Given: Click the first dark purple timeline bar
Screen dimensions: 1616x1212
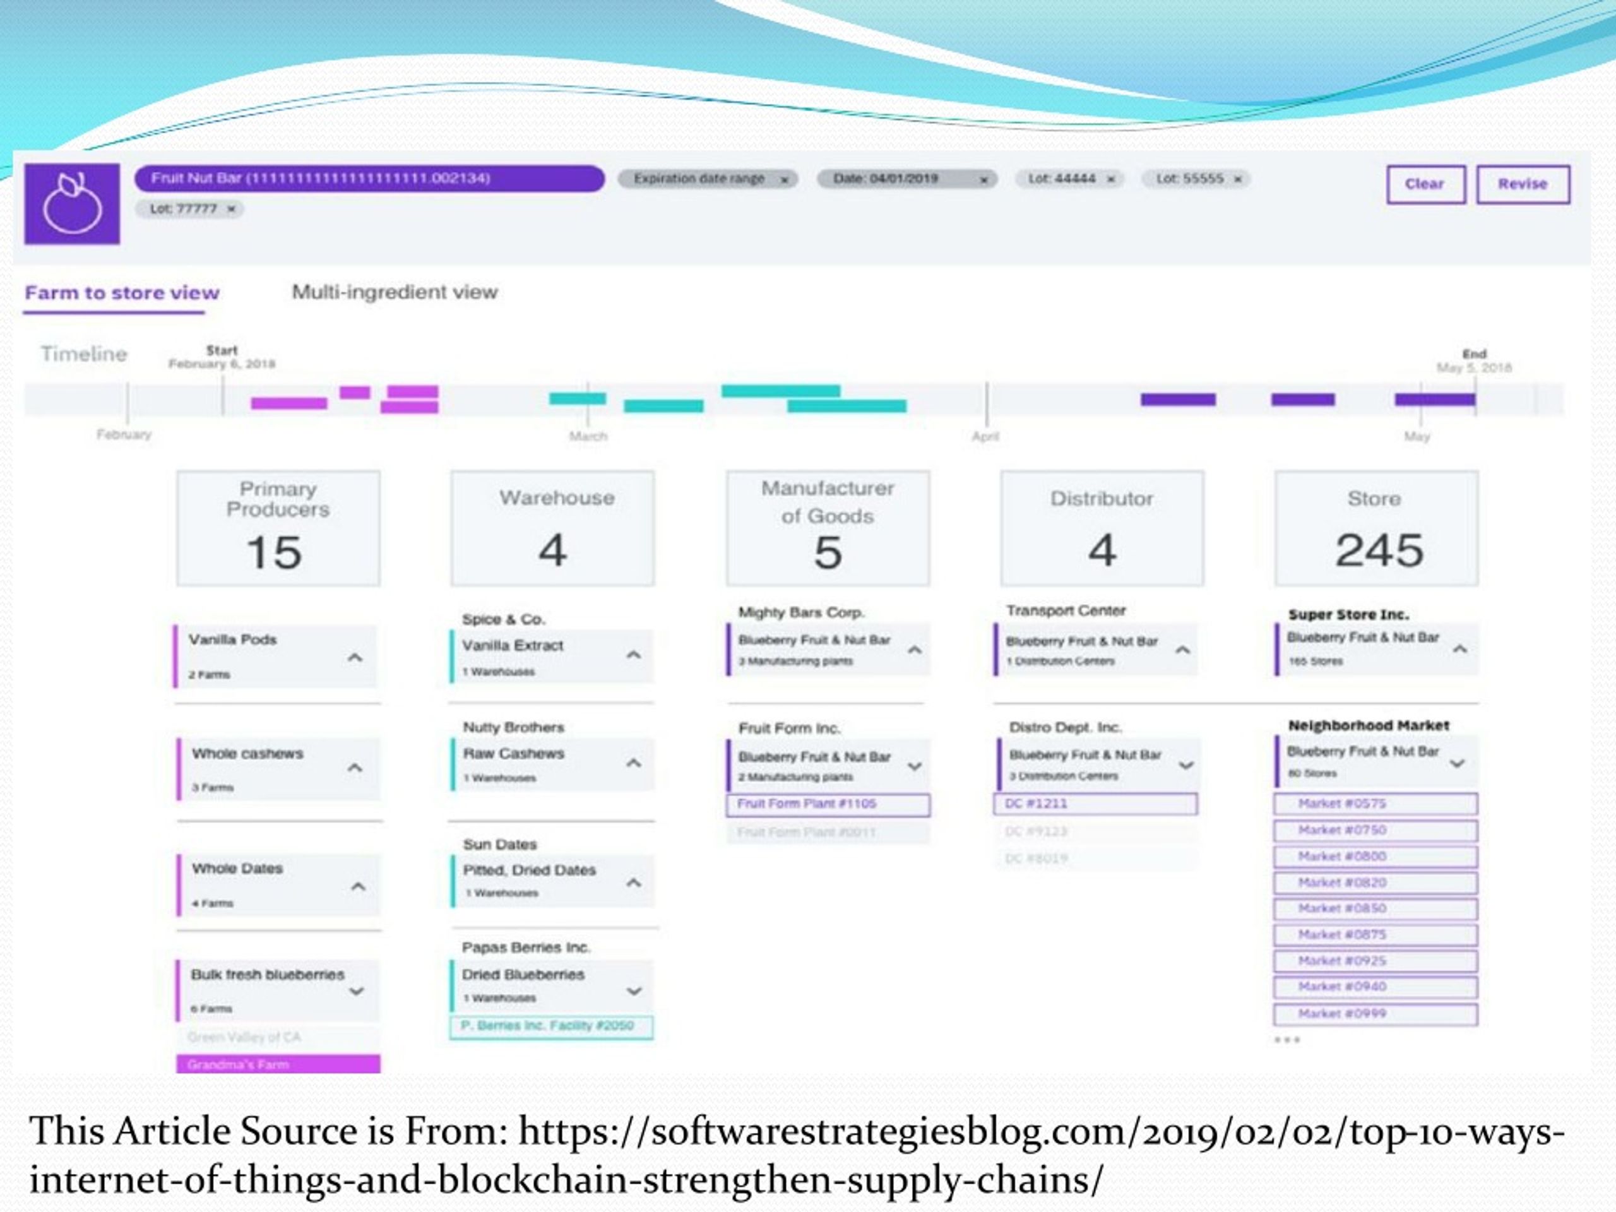Looking at the screenshot, I should tap(1179, 400).
